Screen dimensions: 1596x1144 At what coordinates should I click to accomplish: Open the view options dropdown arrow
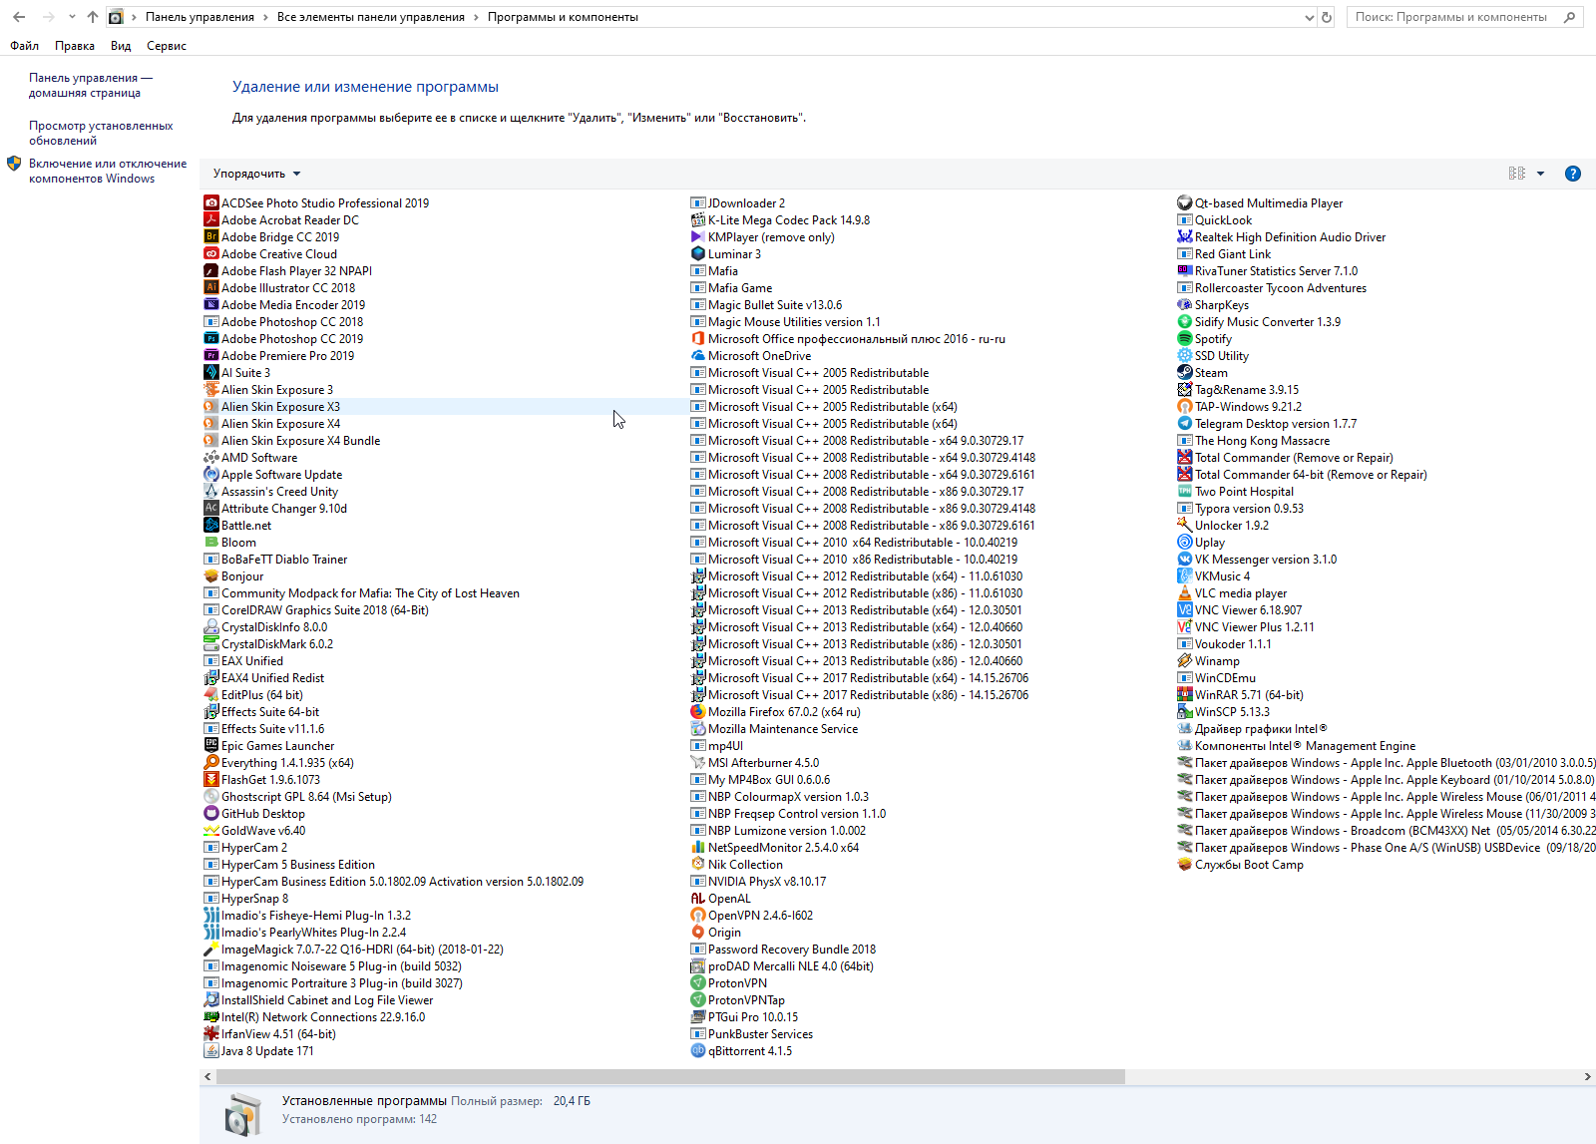1541,174
